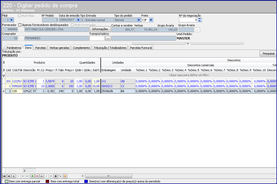Viewport: 277px width, 184px height.
Task: Open Comprador lookup ellipsis button
Action: point(21,38)
